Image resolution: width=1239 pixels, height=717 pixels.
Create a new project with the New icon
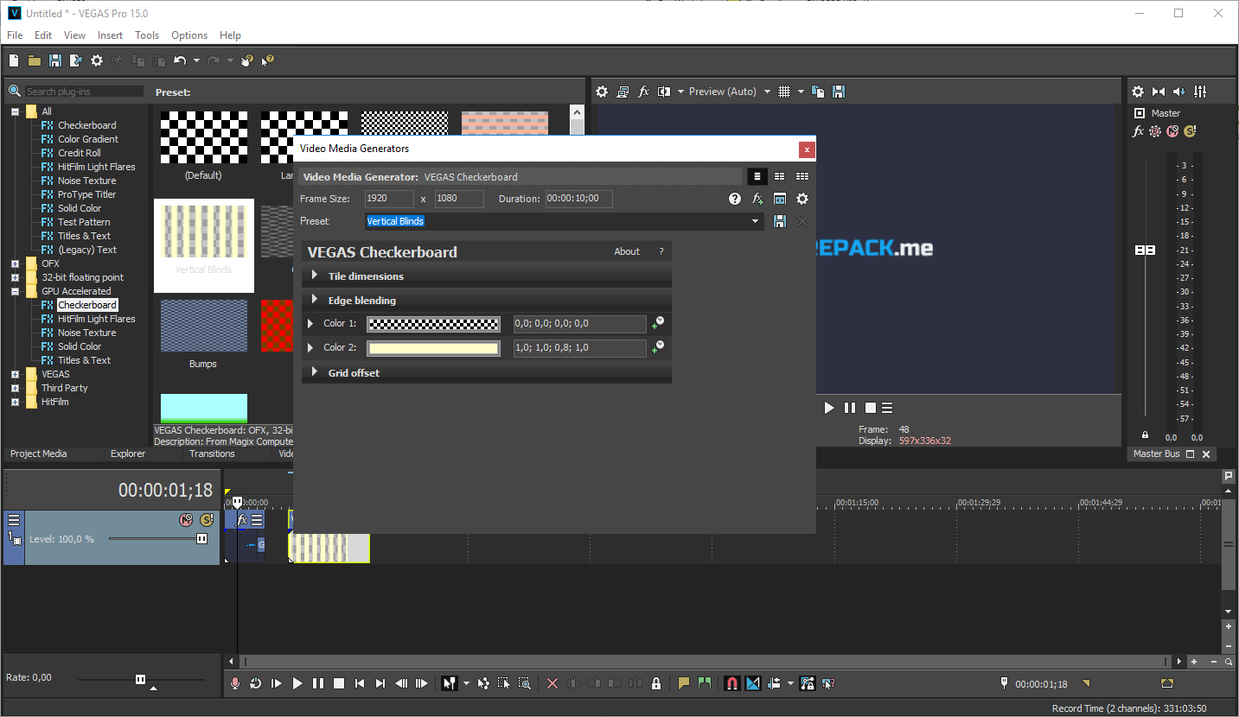[14, 60]
